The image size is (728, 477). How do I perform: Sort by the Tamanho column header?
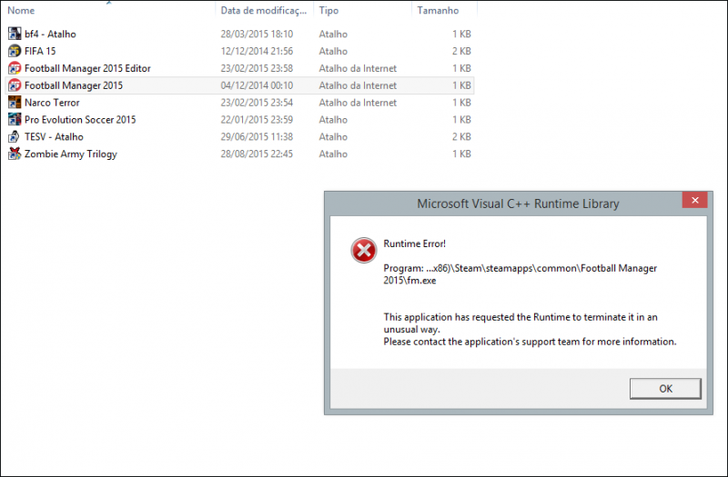pos(438,11)
